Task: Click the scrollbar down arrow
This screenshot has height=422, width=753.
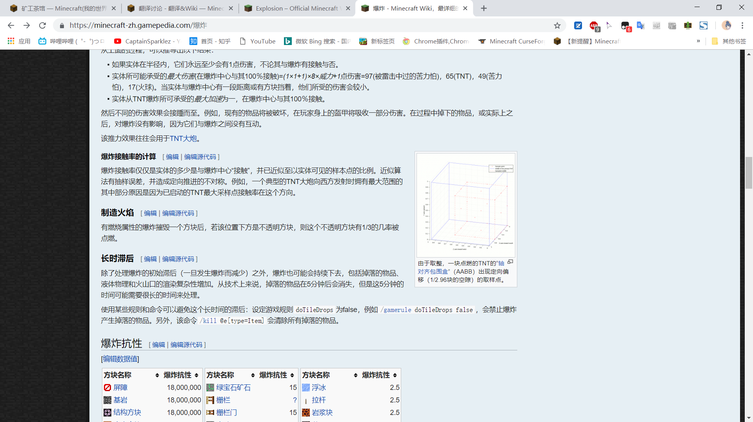Action: point(749,418)
